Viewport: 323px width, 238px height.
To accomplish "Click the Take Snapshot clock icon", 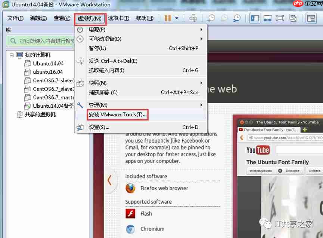I will coord(211,18).
